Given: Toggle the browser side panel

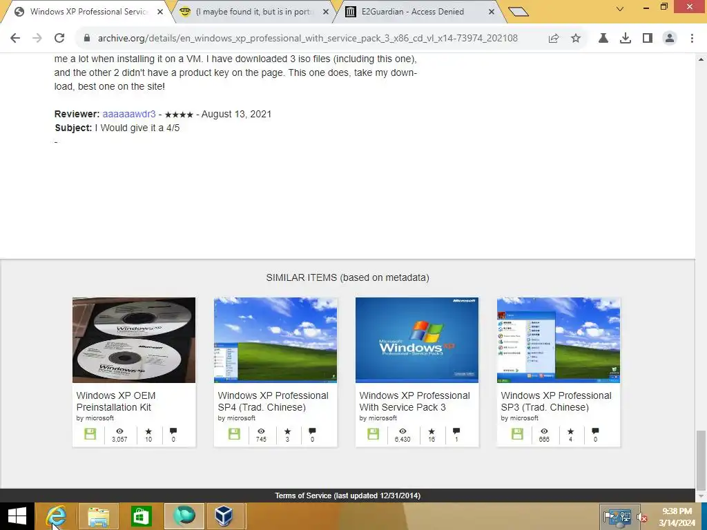Looking at the screenshot, I should pos(648,39).
